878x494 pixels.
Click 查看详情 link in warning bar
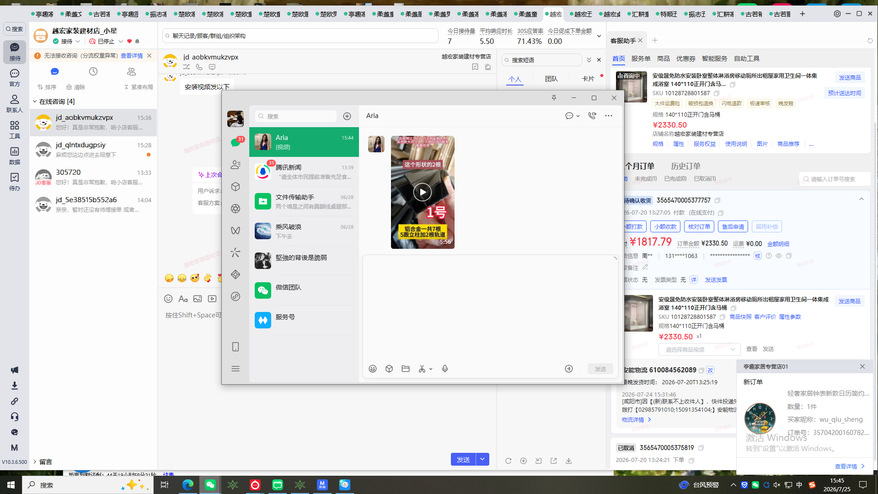(132, 56)
